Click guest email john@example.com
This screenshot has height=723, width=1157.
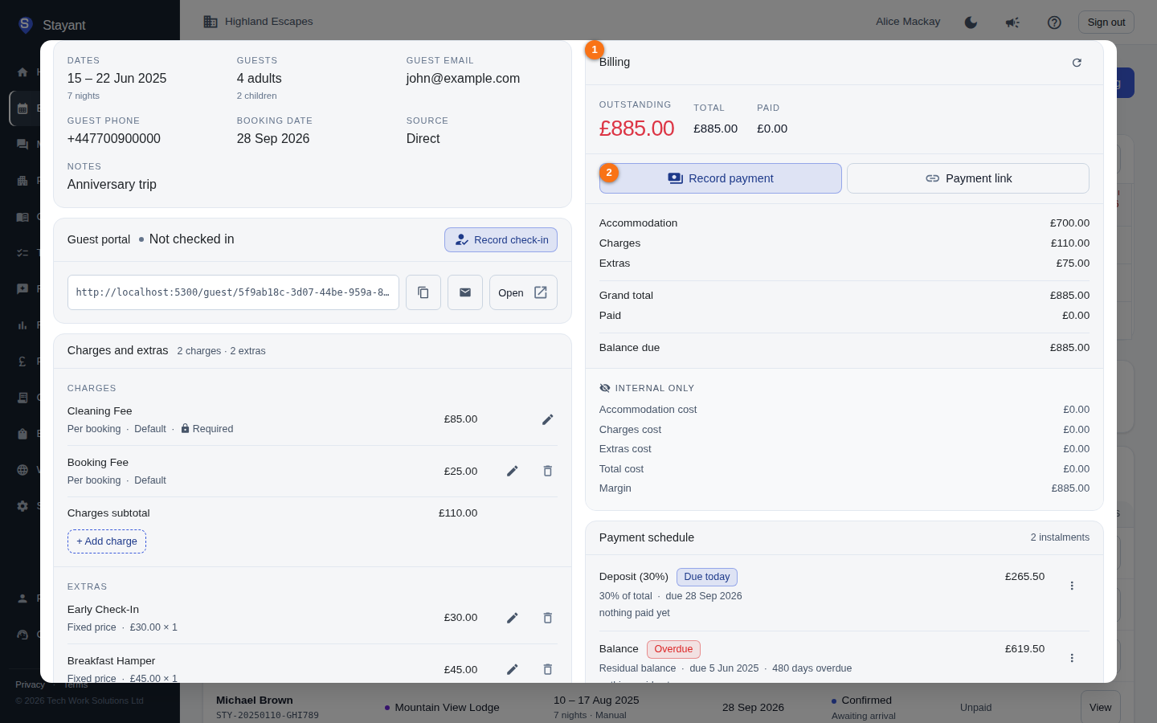coord(463,79)
